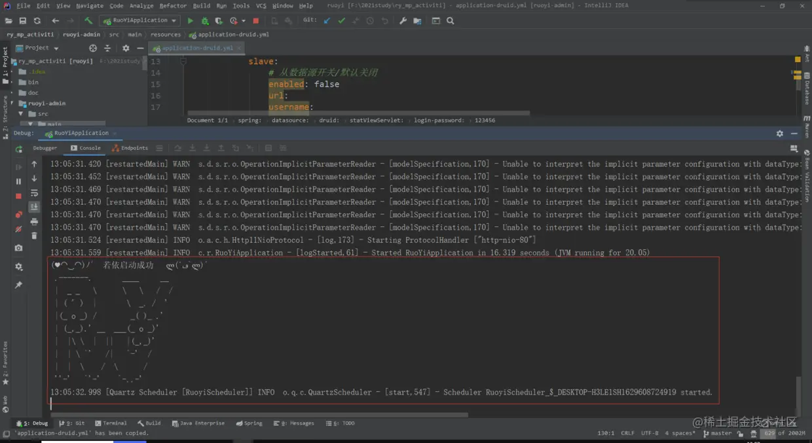812x443 pixels.
Task: Move up the stack trace with up arrow
Action: click(x=34, y=164)
